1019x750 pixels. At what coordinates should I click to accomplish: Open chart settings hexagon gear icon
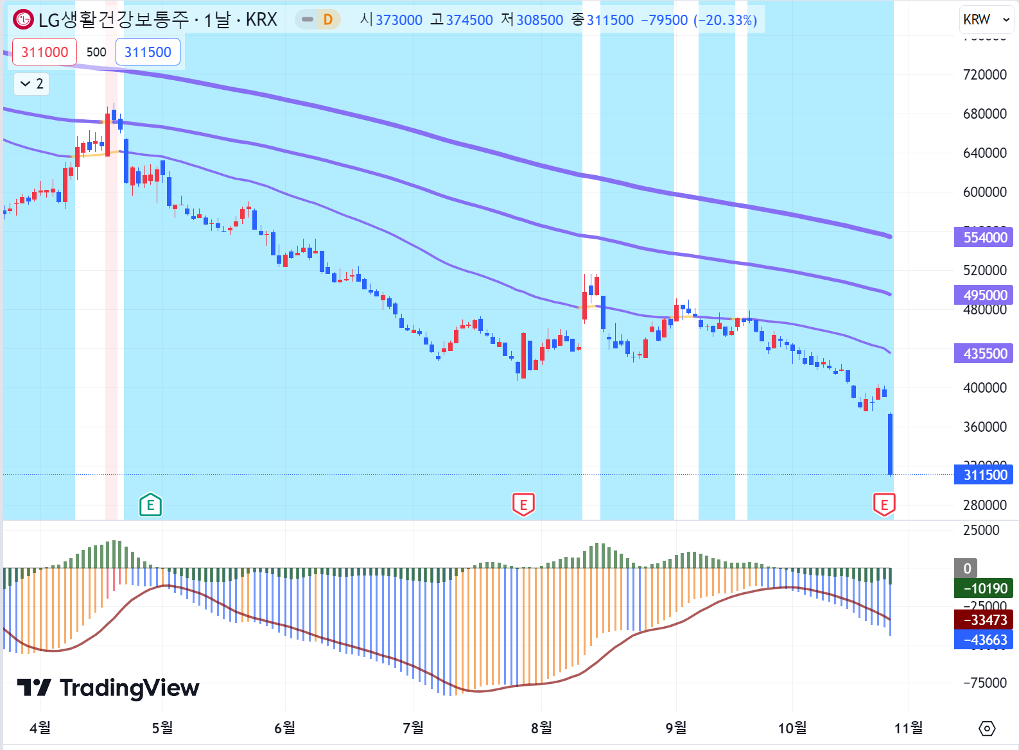coord(987,728)
